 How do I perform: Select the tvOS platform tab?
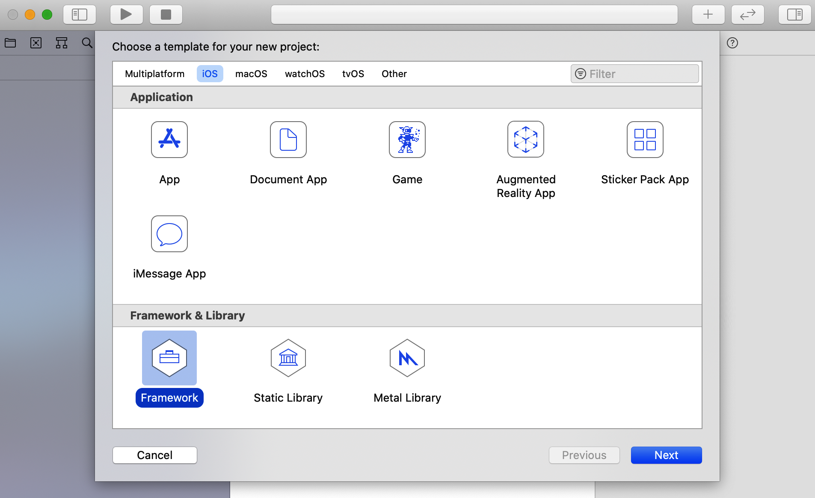point(353,74)
